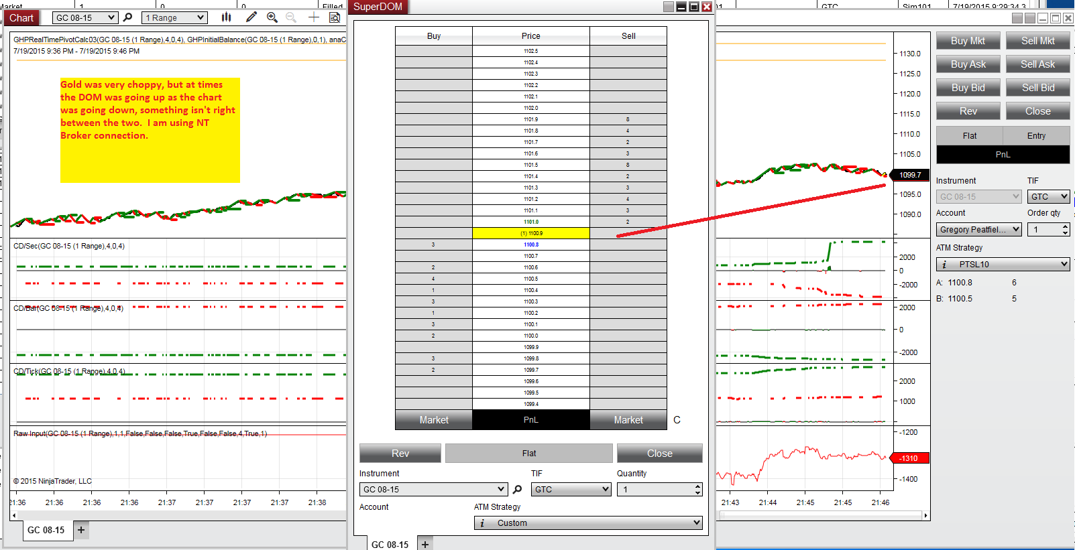The width and height of the screenshot is (1075, 550).
Task: Click the Sell Ask button
Action: click(1038, 64)
